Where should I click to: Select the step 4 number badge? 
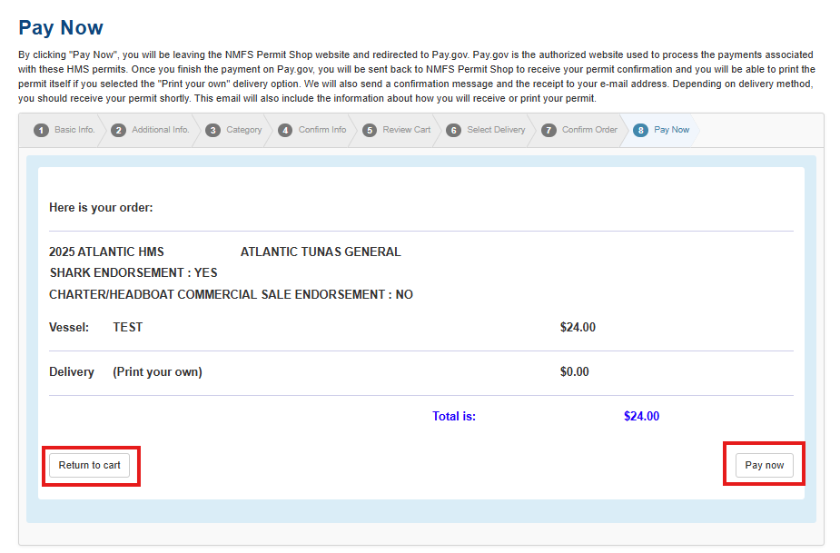point(285,130)
